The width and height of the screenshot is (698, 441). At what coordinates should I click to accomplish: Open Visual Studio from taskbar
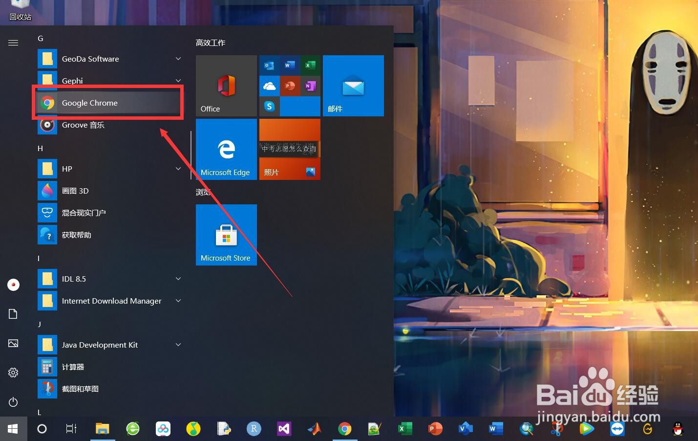284,429
